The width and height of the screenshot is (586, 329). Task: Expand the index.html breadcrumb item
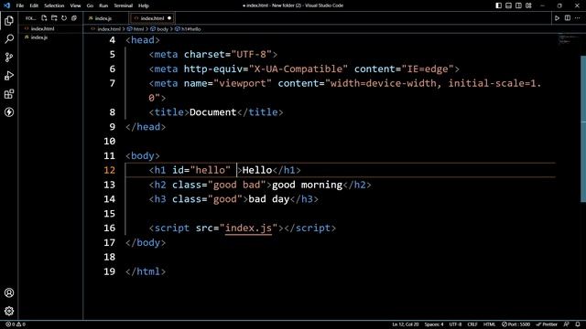point(106,28)
